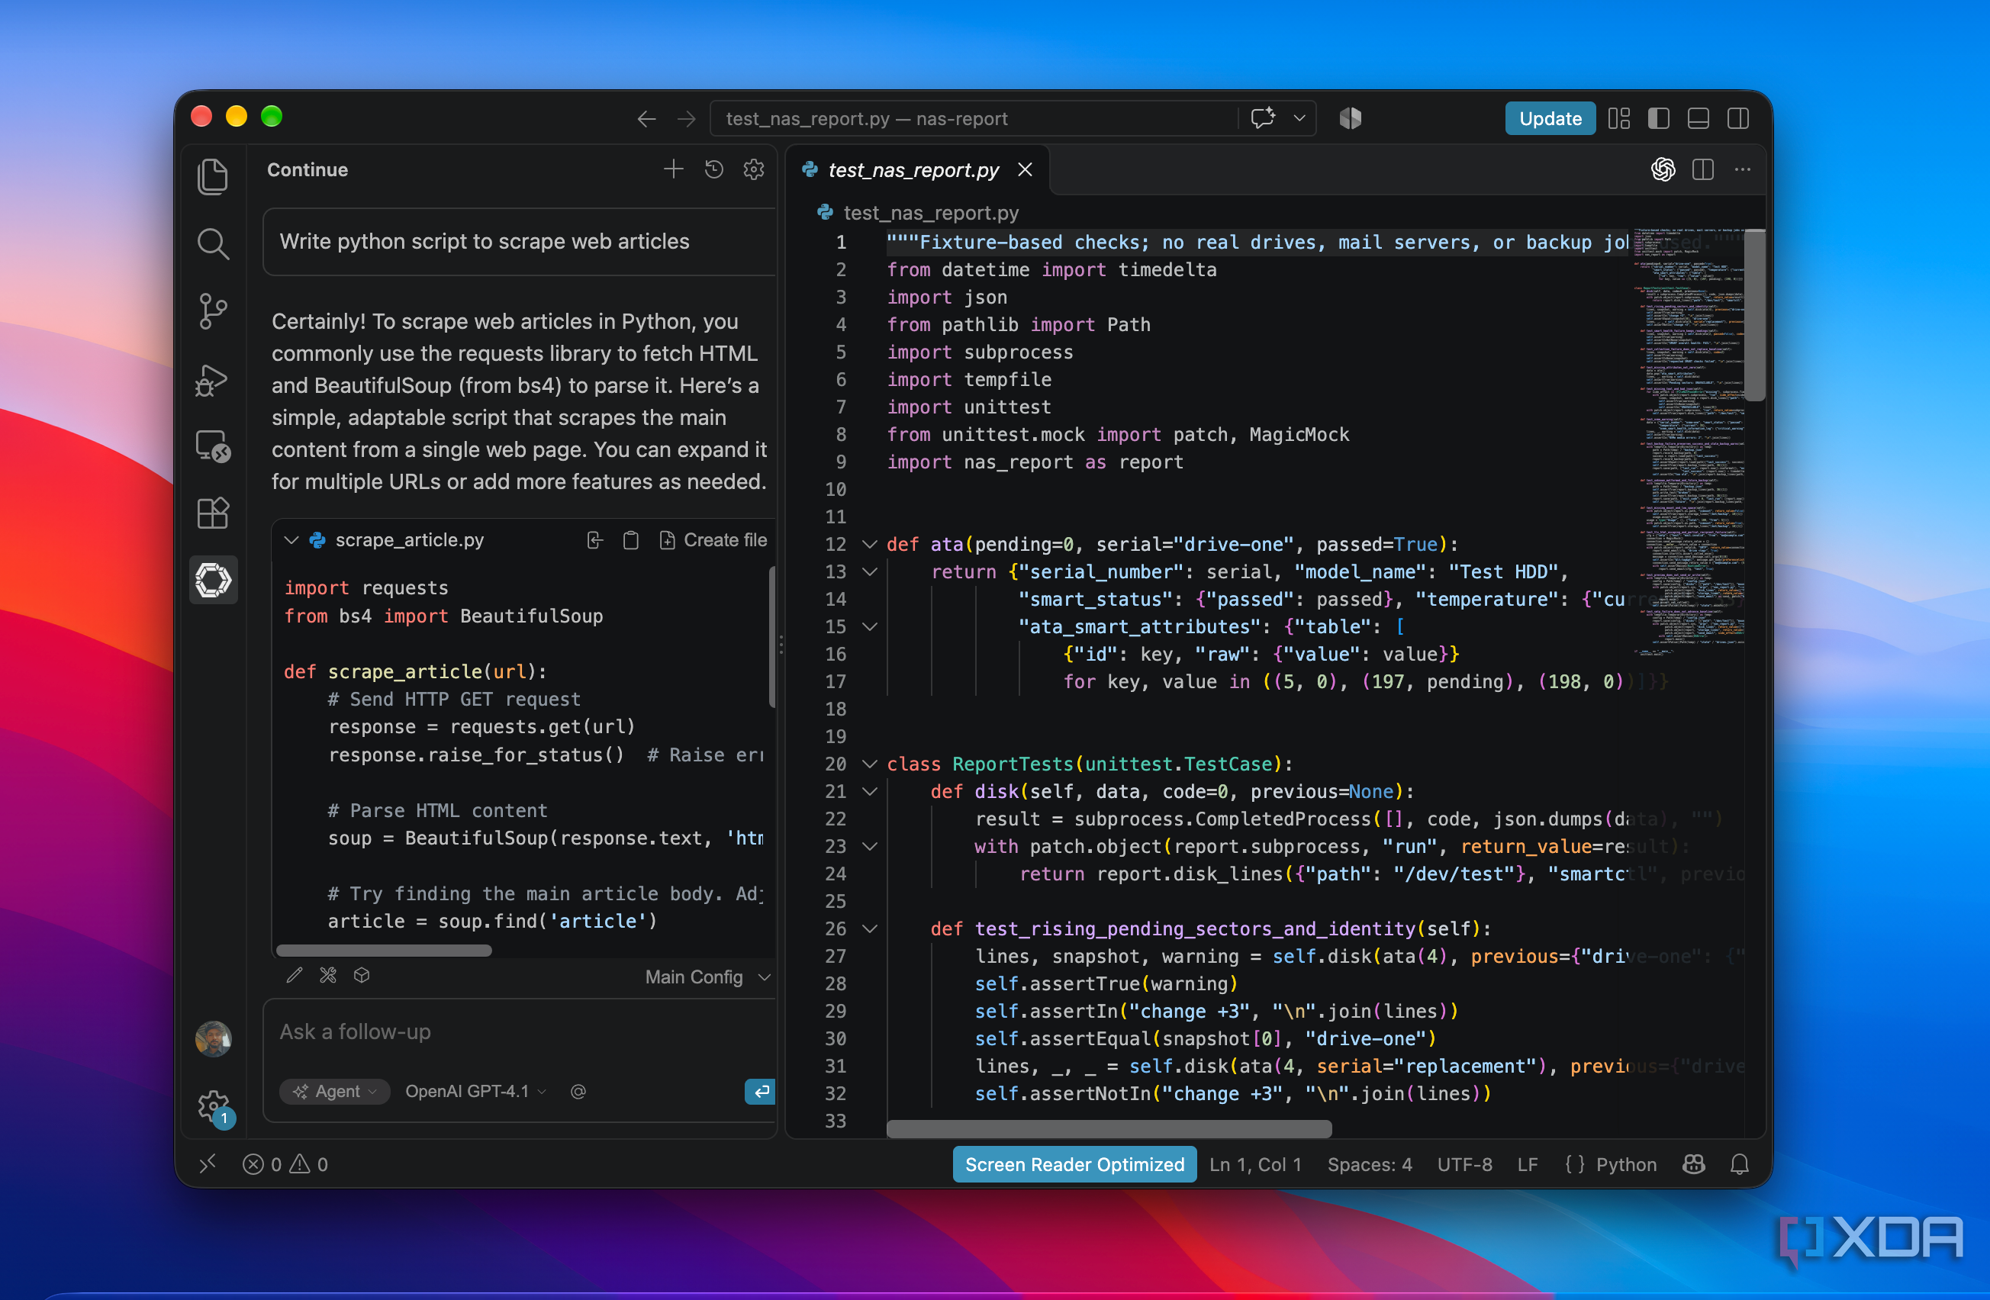
Task: Click the Update button
Action: coord(1550,119)
